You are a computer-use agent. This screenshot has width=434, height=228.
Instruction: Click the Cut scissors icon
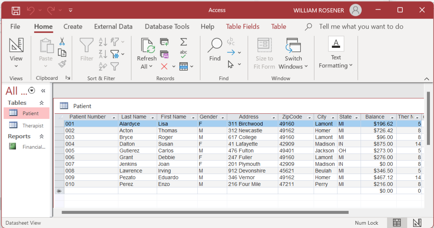pyautogui.click(x=62, y=41)
